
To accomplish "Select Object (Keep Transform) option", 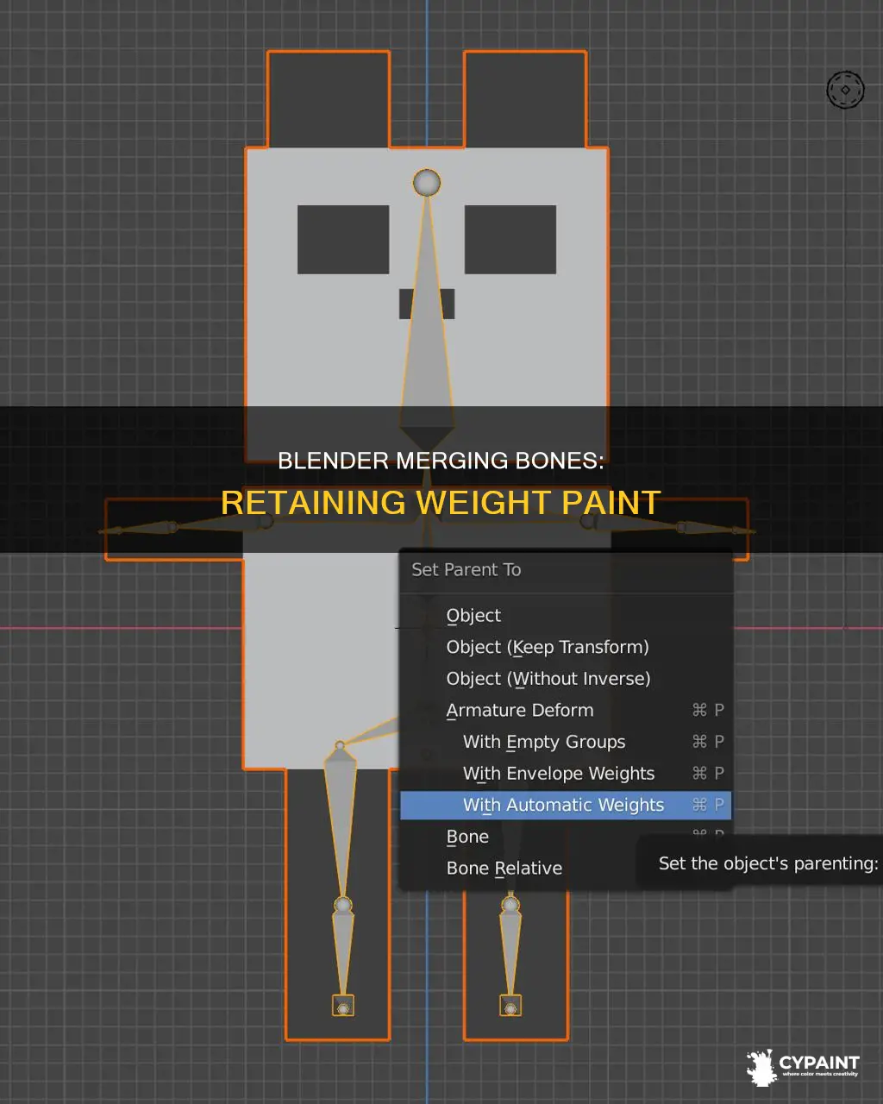I will coord(566,647).
